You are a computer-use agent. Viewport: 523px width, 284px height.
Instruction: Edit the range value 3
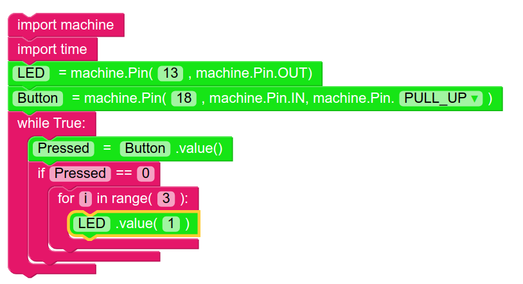point(166,199)
